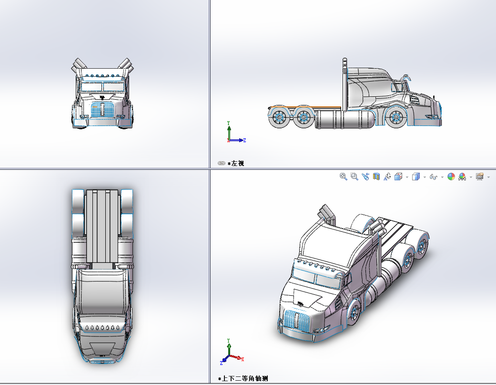Expand the Display Style dropdown arrow

click(x=425, y=177)
